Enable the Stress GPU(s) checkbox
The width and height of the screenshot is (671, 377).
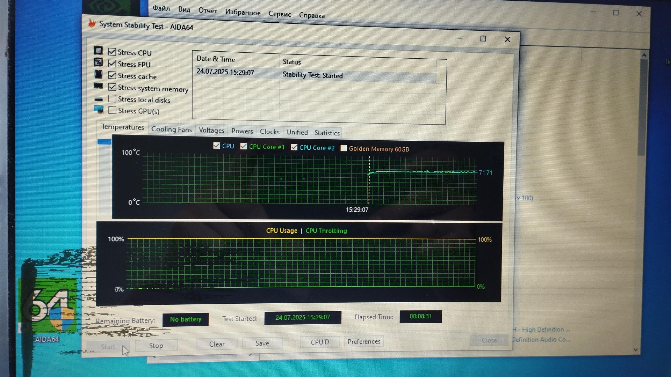coord(112,110)
